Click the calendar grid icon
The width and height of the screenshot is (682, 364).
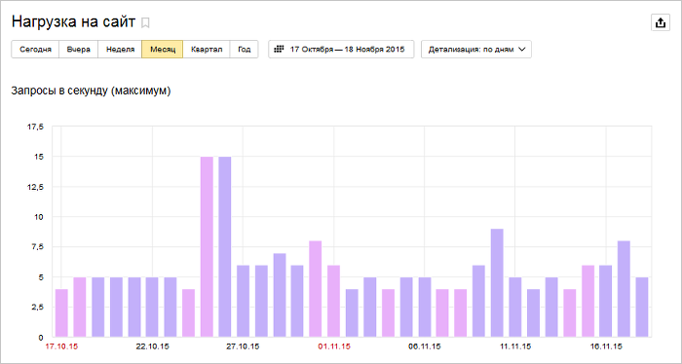pyautogui.click(x=279, y=49)
